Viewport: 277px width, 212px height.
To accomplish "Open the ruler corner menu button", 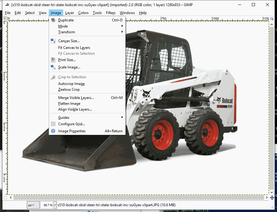I will point(5,18).
